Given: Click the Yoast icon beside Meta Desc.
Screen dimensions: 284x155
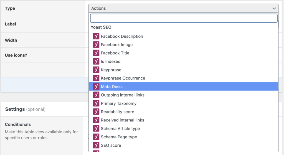Looking at the screenshot, I should [96, 87].
